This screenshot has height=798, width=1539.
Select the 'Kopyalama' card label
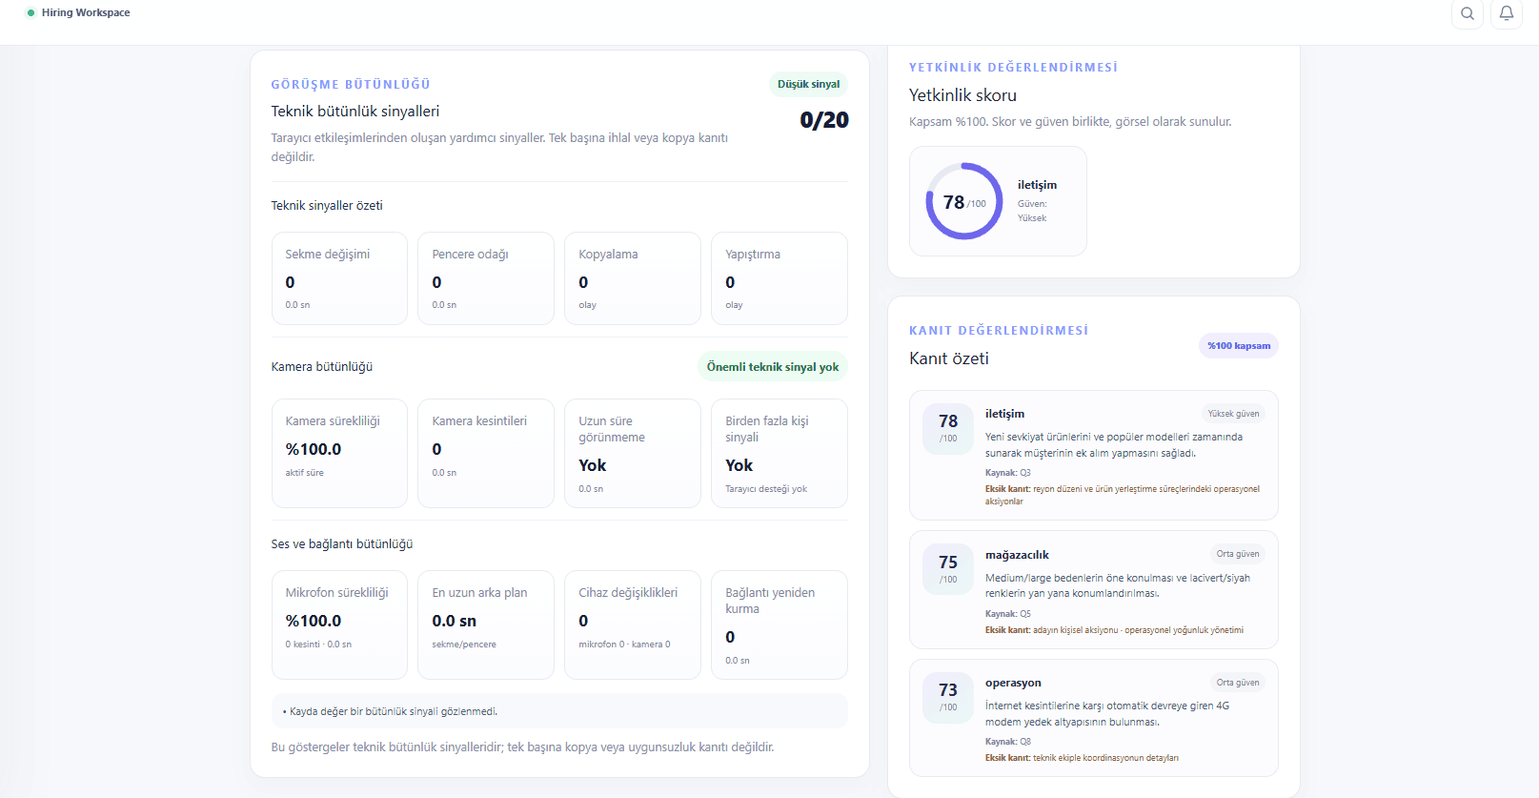608,255
